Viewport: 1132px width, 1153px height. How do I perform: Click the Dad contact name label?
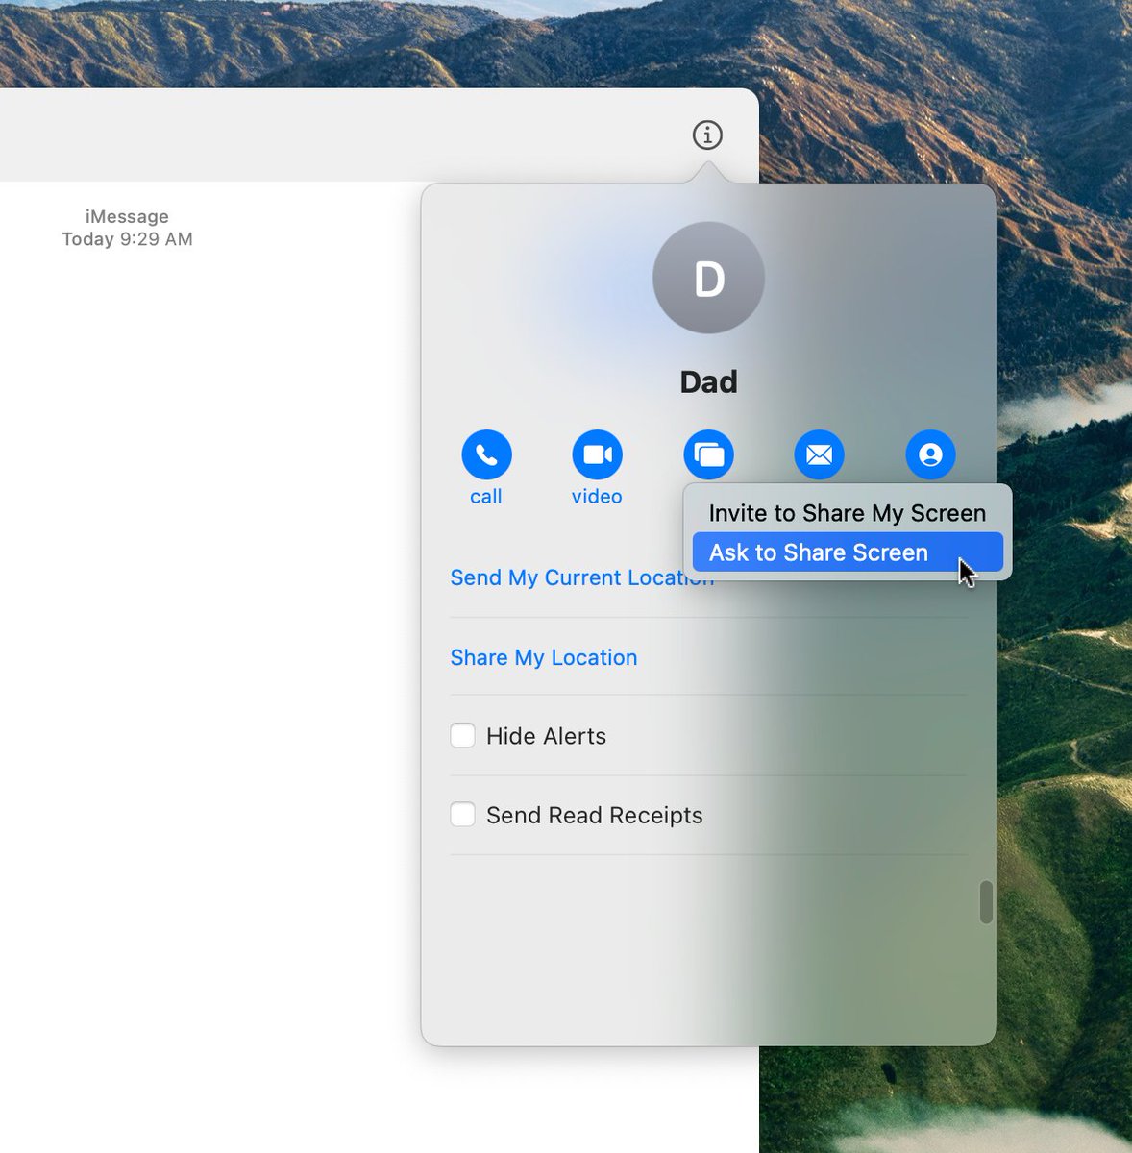click(708, 381)
